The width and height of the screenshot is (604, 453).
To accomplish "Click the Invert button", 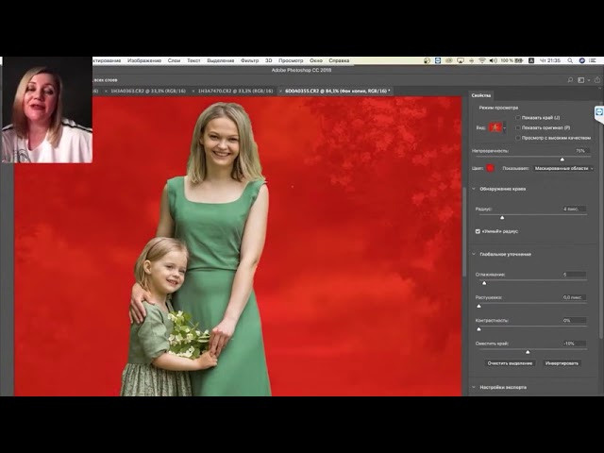I will (x=562, y=362).
